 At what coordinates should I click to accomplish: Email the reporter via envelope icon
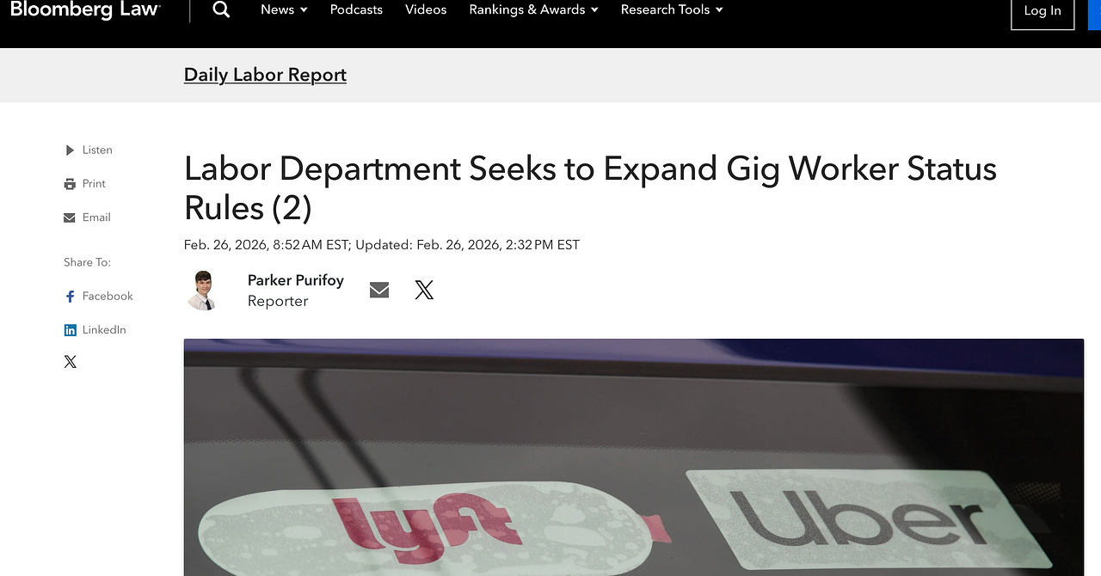coord(379,291)
